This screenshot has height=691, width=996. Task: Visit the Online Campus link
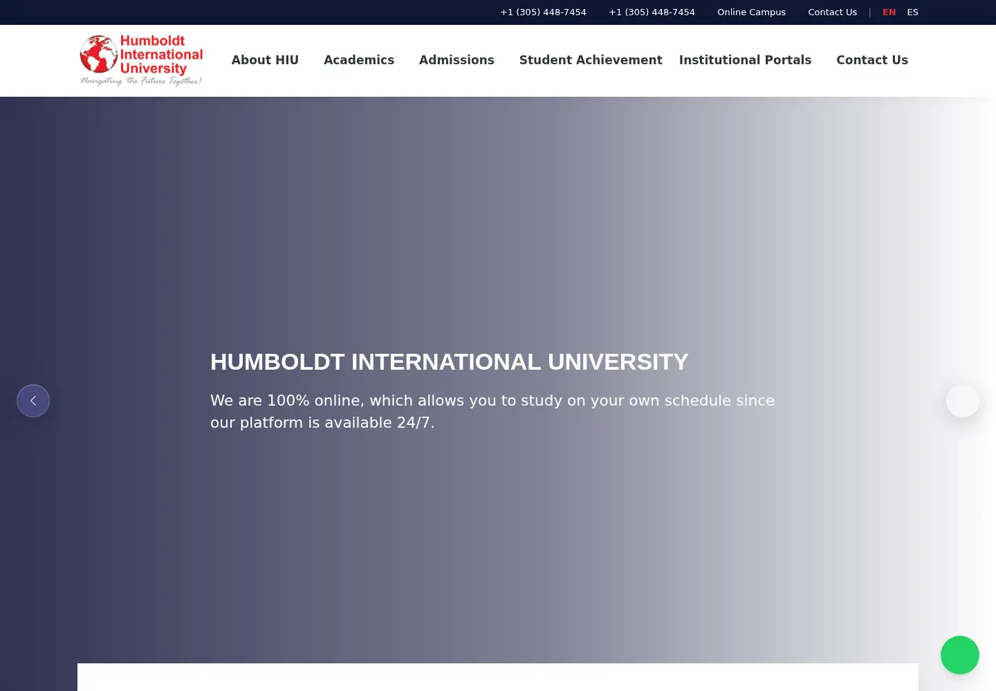coord(751,12)
